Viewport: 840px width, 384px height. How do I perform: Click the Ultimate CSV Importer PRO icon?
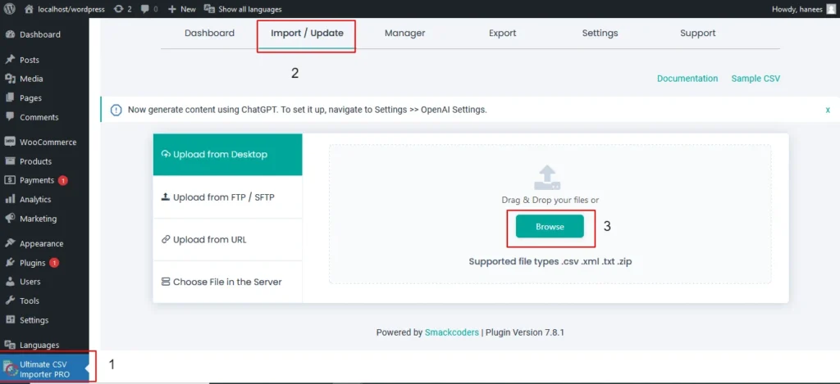pos(10,369)
